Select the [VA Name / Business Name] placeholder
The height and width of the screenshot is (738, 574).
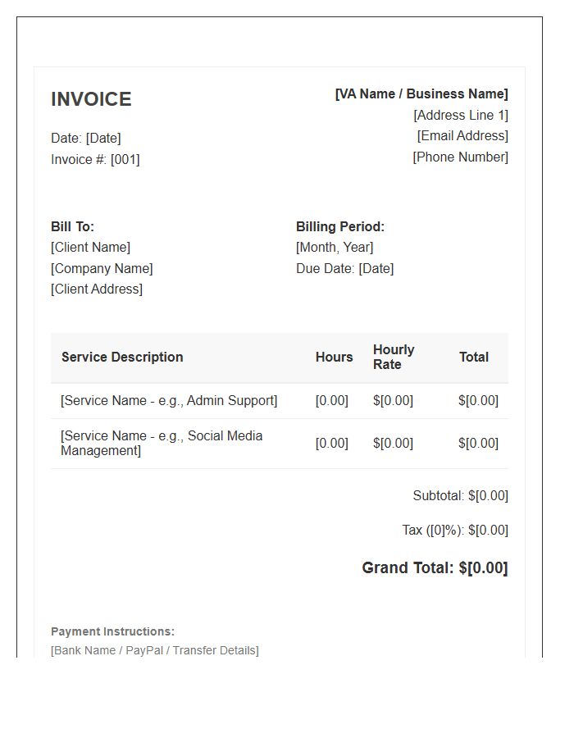coord(421,93)
